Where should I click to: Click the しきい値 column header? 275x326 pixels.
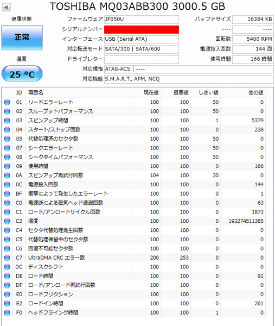(x=206, y=93)
